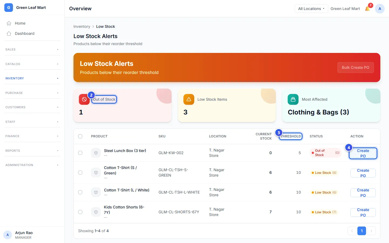
Task: Create PO for Cotton T-Shirt (S / Green)
Action: (363, 173)
